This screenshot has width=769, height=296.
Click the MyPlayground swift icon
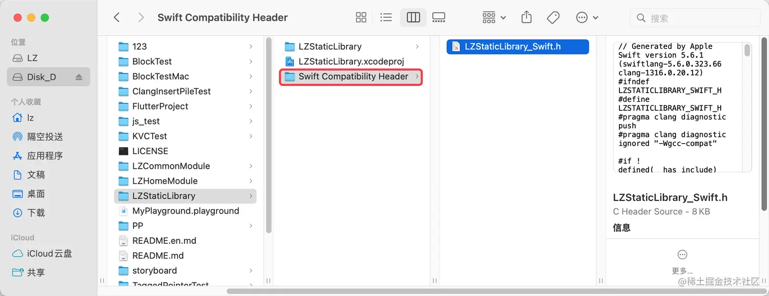123,211
